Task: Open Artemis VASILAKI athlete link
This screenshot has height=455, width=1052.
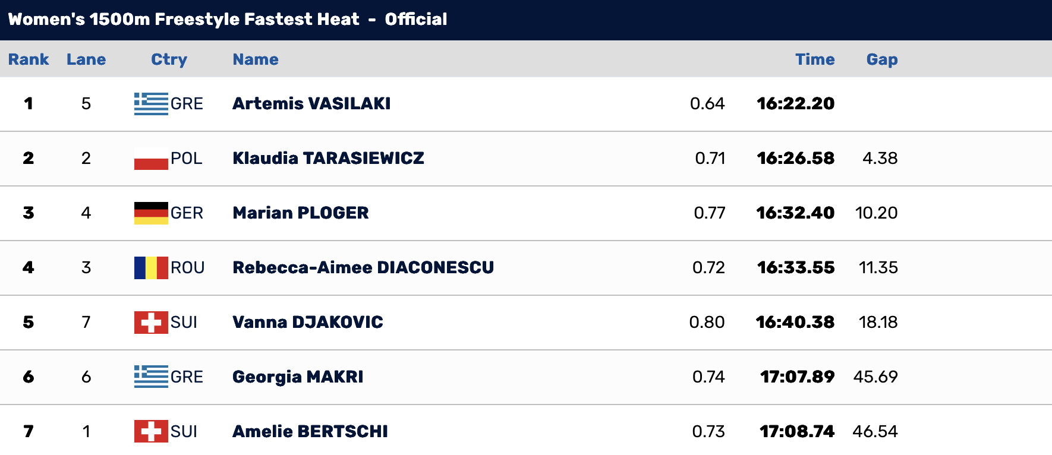Action: point(311,103)
